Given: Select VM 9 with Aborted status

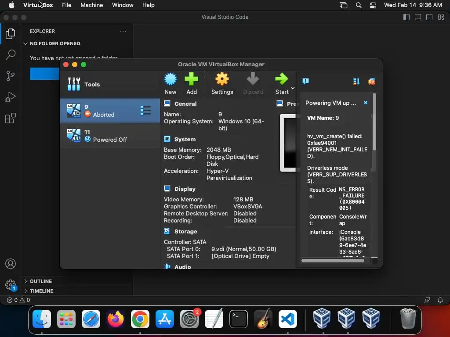Looking at the screenshot, I should 110,111.
